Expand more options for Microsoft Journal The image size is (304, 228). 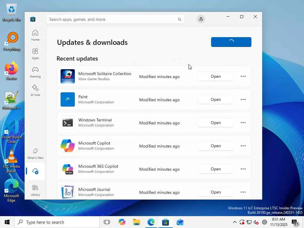coord(243,192)
